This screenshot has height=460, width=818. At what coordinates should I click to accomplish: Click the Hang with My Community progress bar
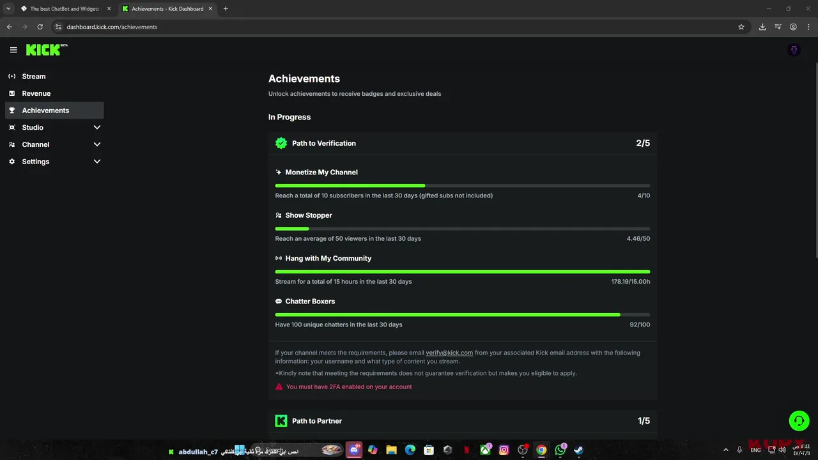point(463,272)
